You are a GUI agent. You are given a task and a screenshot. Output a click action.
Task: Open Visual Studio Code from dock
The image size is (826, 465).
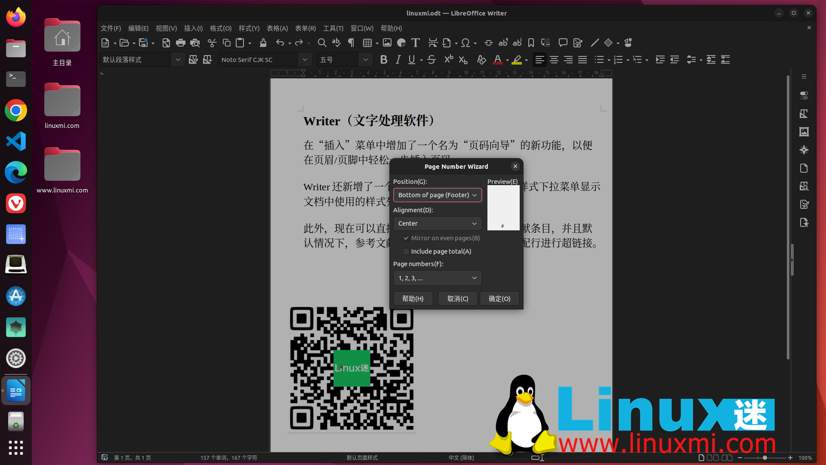click(x=16, y=141)
